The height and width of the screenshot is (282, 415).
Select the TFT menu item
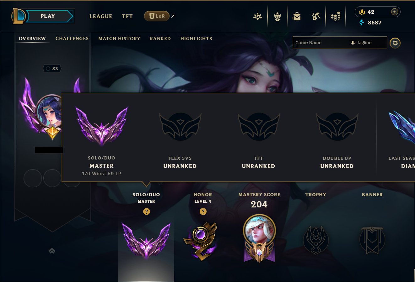127,16
